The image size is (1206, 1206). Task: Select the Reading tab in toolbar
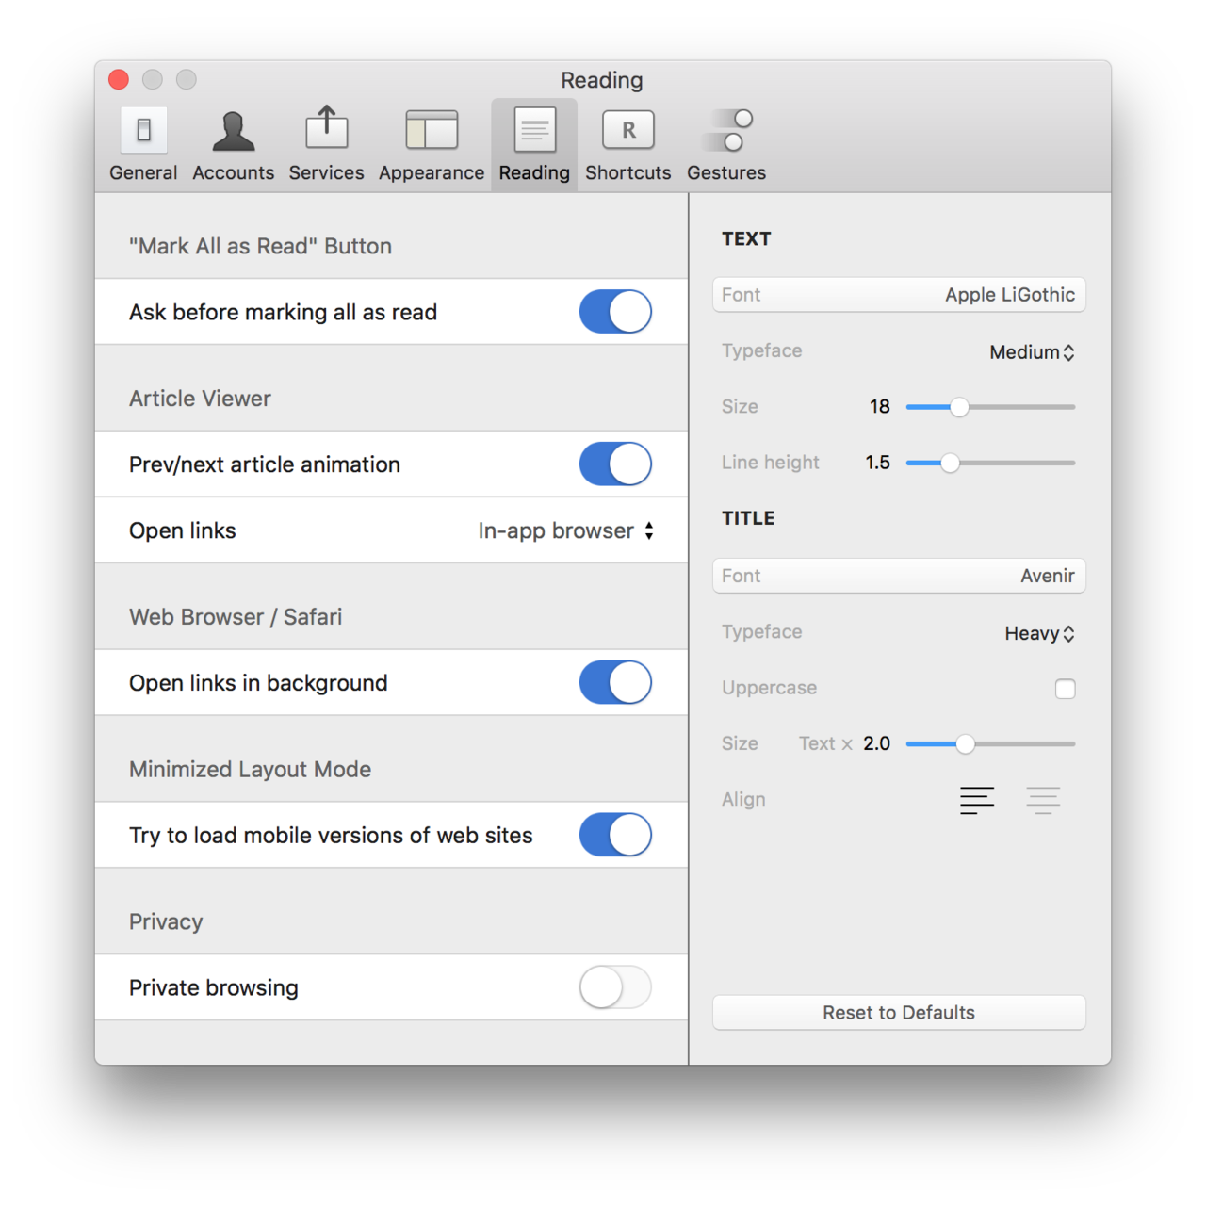[534, 144]
